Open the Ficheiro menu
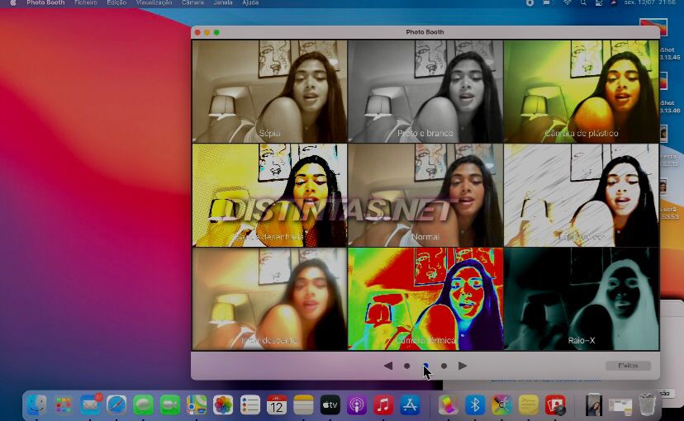Screen dimensions: 684x421 pyautogui.click(x=86, y=2)
